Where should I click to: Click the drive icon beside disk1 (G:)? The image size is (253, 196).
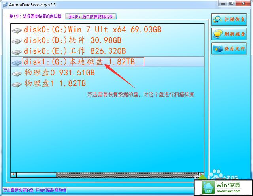pyautogui.click(x=17, y=62)
